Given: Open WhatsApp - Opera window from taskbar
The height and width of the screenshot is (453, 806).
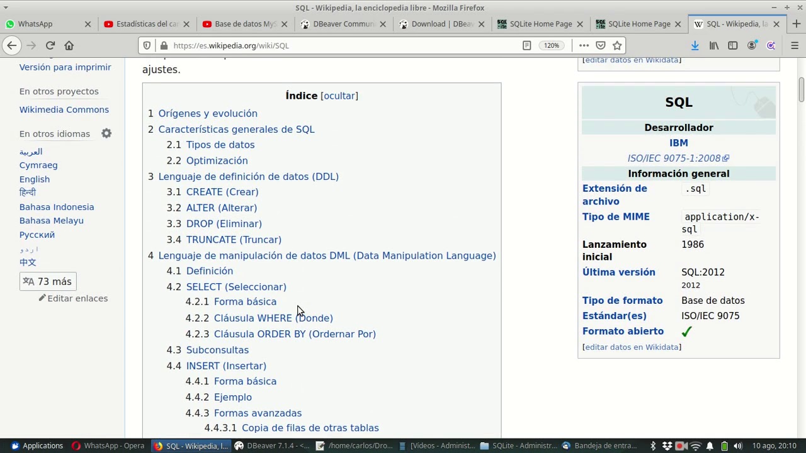Looking at the screenshot, I should pyautogui.click(x=108, y=446).
